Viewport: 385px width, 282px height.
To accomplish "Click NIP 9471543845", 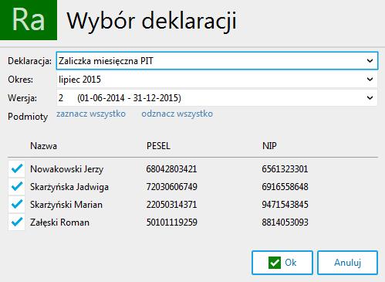I will tap(285, 205).
